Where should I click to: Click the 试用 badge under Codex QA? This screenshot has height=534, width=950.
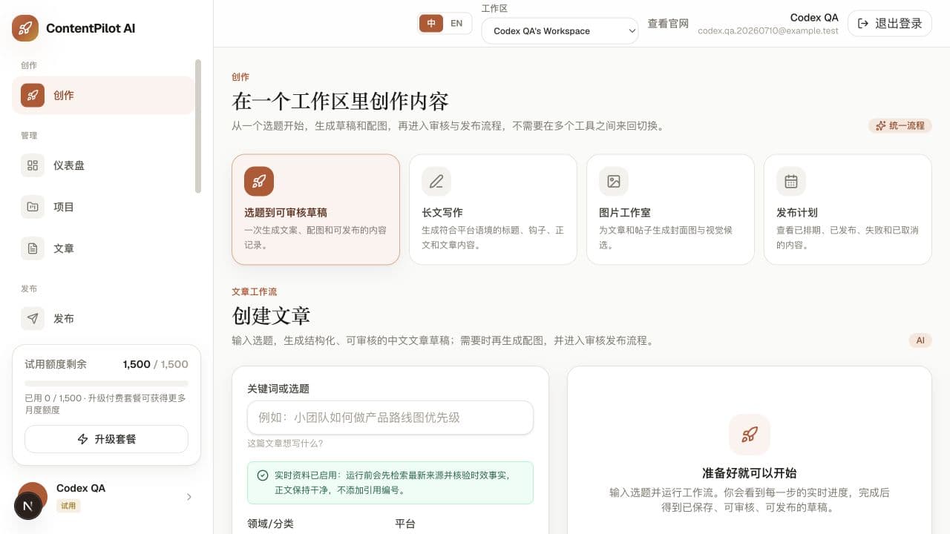coord(68,506)
